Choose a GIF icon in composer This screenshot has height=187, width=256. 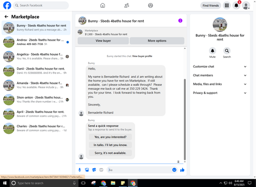pos(101,170)
